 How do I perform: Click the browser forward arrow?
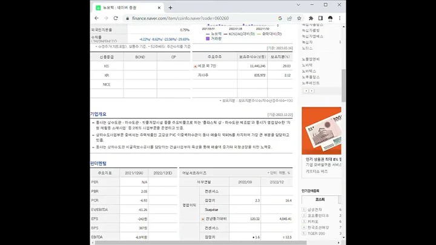[106, 18]
